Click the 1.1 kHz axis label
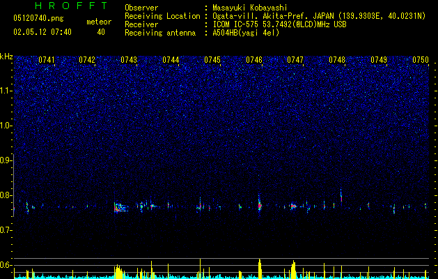 (6, 91)
